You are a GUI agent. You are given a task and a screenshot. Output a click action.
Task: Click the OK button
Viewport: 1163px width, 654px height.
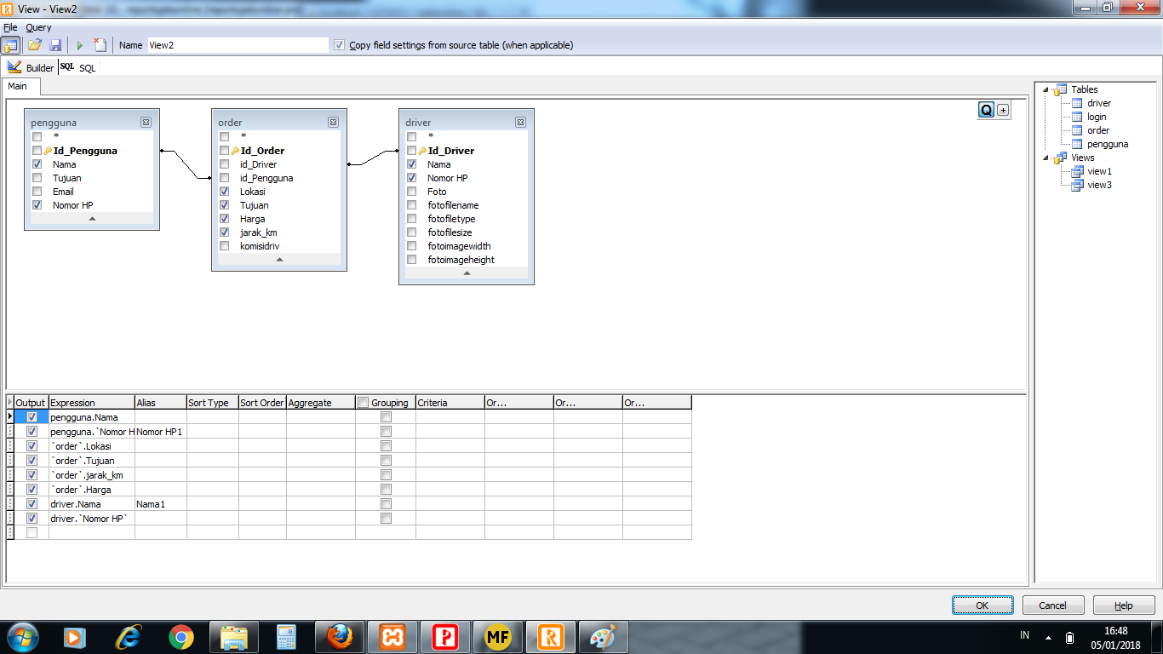pos(983,605)
